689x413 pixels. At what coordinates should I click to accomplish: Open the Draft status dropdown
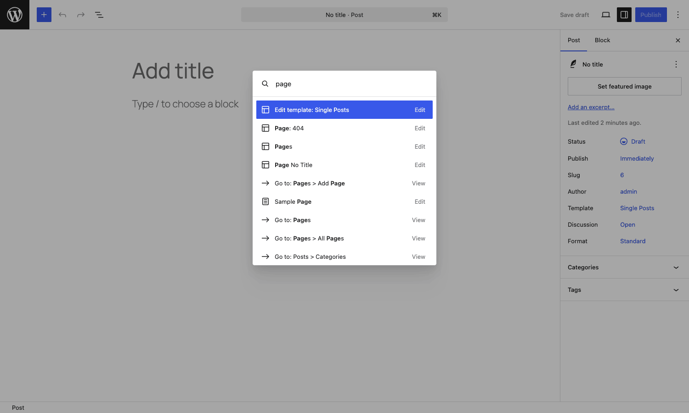coord(633,141)
